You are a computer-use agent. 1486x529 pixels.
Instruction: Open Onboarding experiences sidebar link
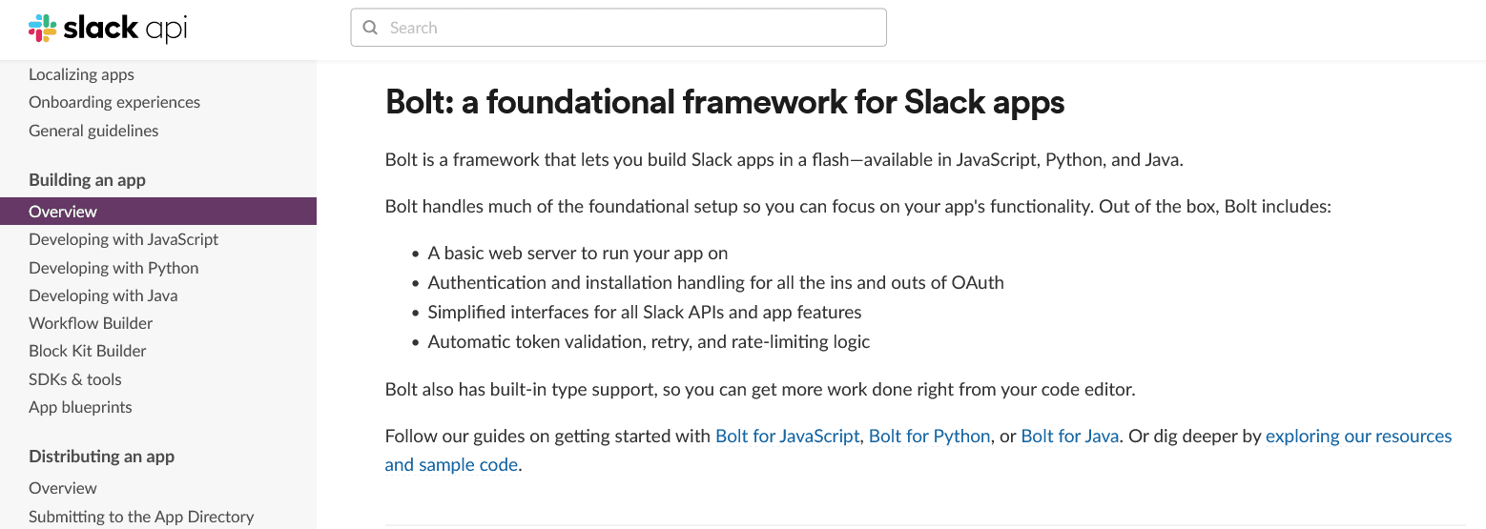(114, 102)
